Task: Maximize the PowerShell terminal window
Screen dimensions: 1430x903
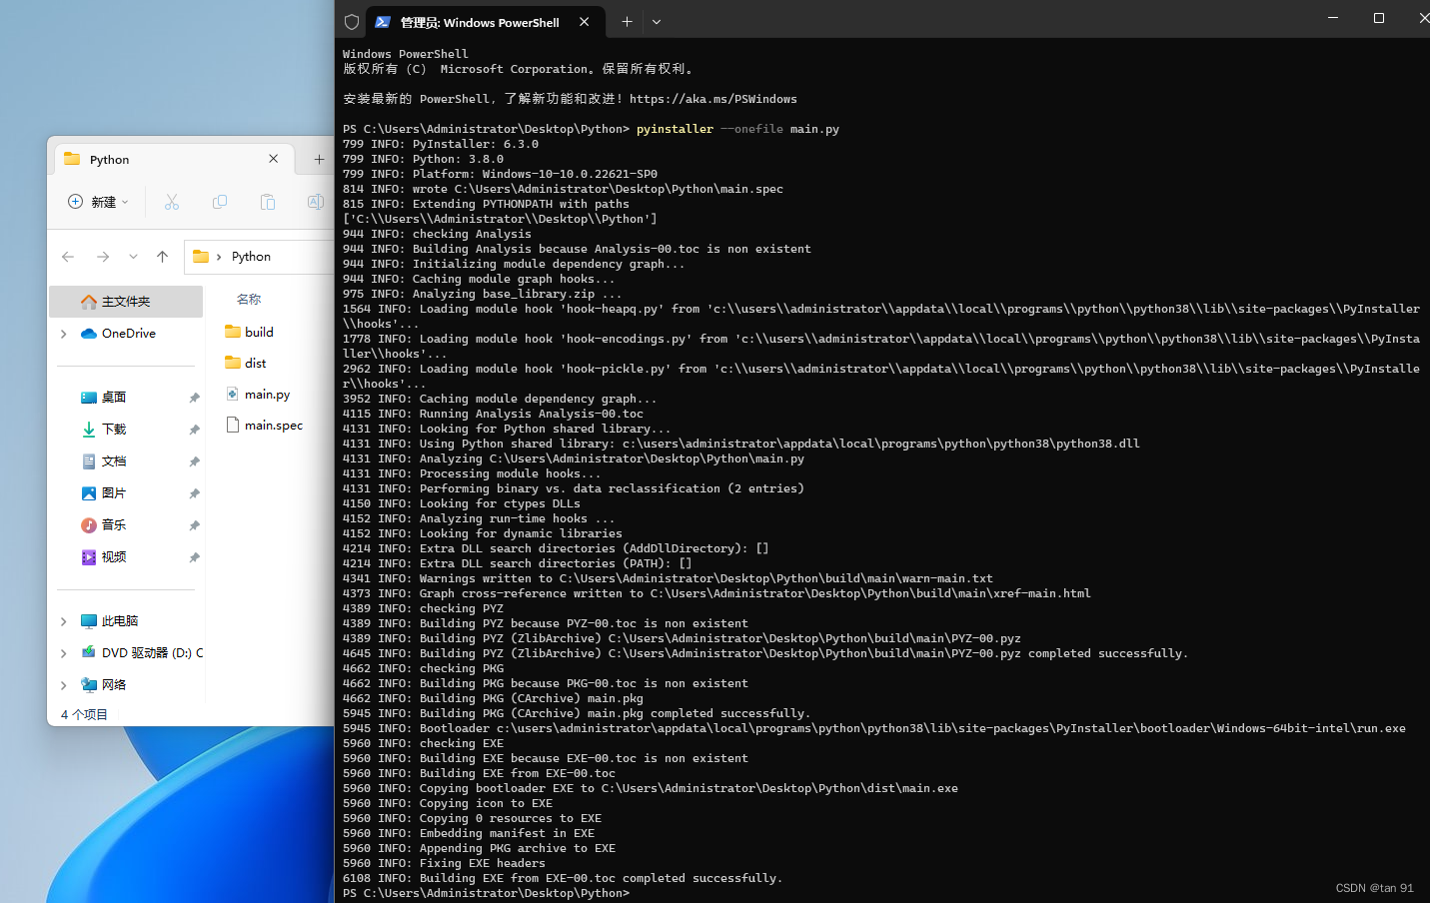Action: pos(1379,18)
